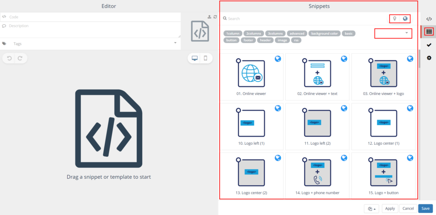Click the globe badge on 01. Online viewer

pyautogui.click(x=278, y=59)
